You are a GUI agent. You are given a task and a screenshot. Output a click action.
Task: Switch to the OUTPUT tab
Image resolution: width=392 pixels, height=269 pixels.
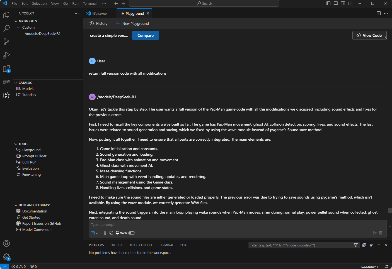coord(116,245)
